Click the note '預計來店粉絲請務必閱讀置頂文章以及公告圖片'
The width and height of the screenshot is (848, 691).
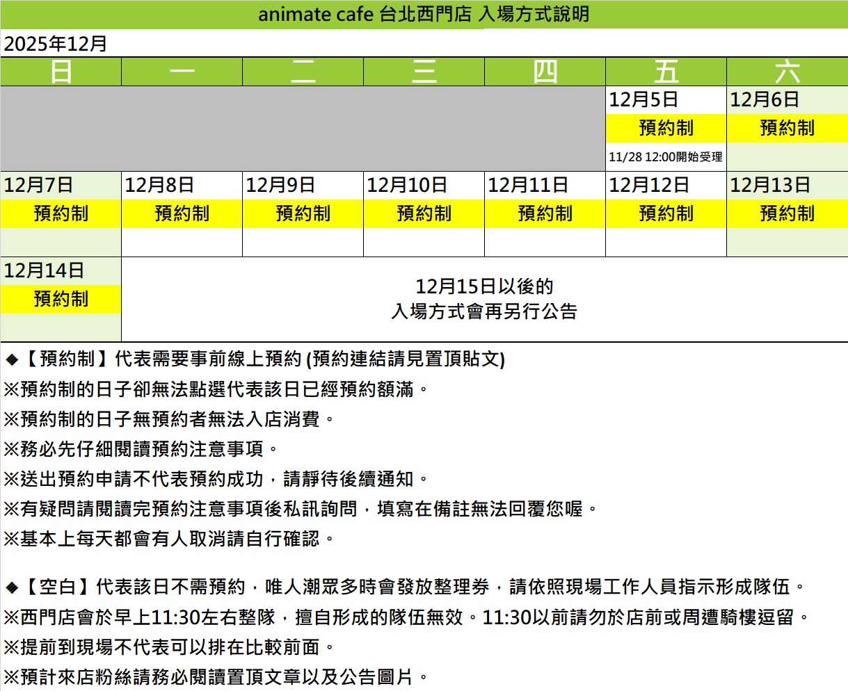(217, 677)
